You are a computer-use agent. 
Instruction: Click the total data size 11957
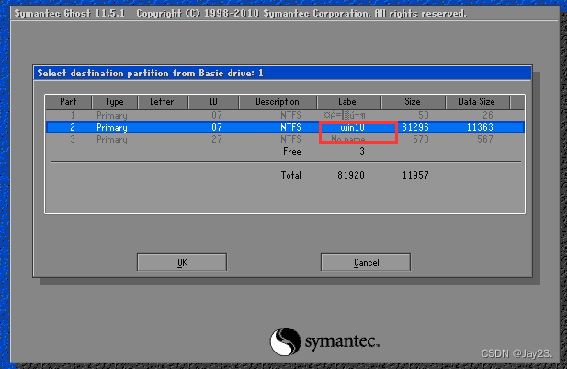click(x=415, y=175)
